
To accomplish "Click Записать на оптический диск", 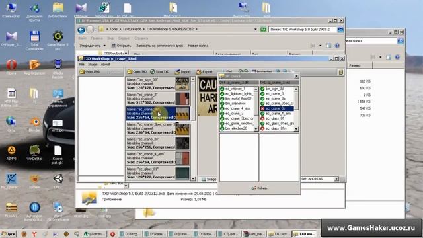I will [159, 46].
